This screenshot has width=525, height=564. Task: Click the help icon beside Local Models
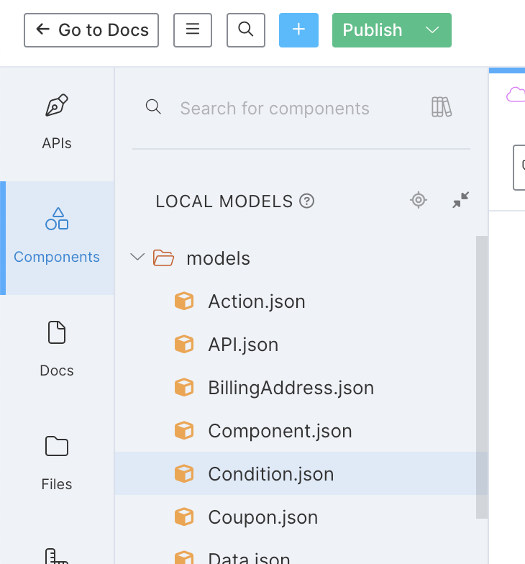307,201
